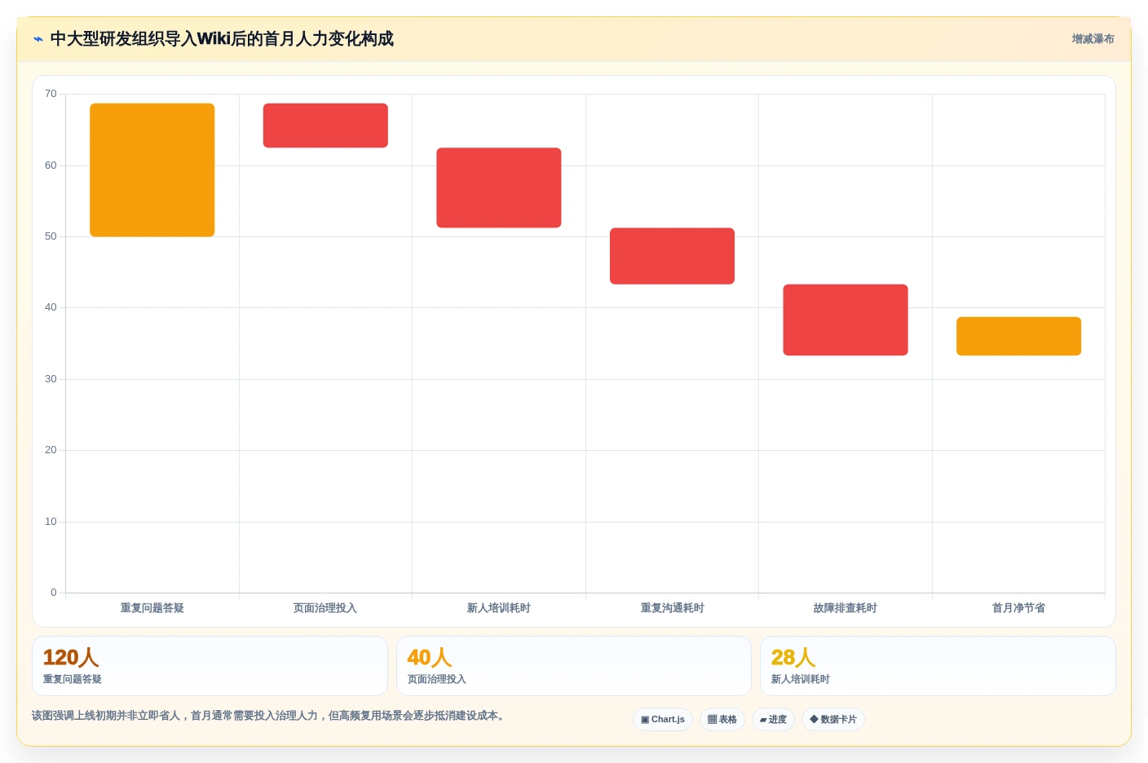1148x763 pixels.
Task: Select the orange 重复问题答疑 bar
Action: coord(152,170)
